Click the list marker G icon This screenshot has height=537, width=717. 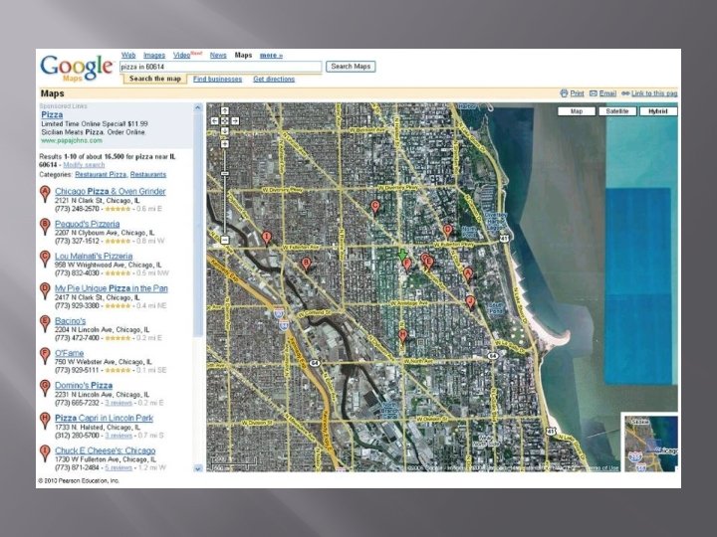pyautogui.click(x=45, y=388)
